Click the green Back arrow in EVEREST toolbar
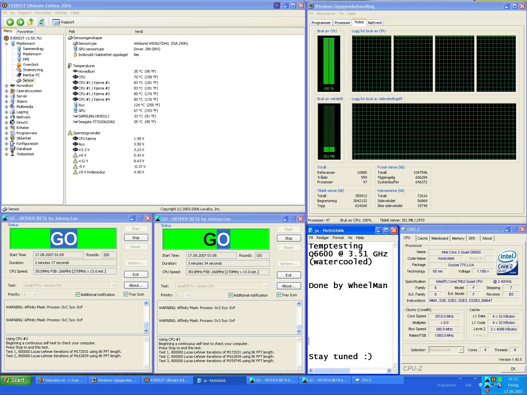The width and height of the screenshot is (527, 395). [10, 22]
